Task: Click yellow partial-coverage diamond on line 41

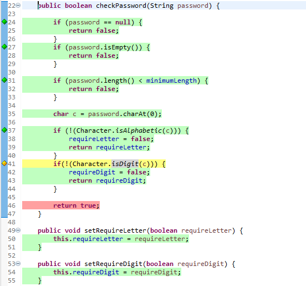Action: tap(4, 163)
